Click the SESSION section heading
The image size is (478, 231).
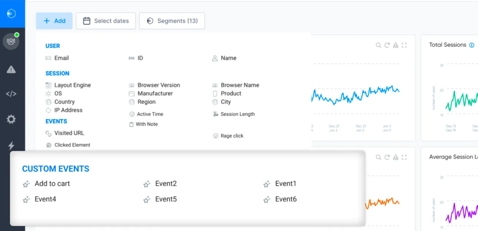click(x=57, y=73)
